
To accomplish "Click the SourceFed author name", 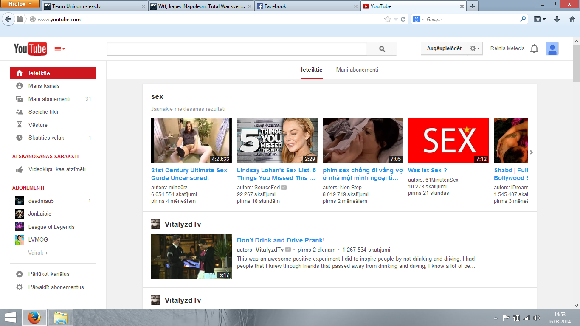I will (x=267, y=188).
